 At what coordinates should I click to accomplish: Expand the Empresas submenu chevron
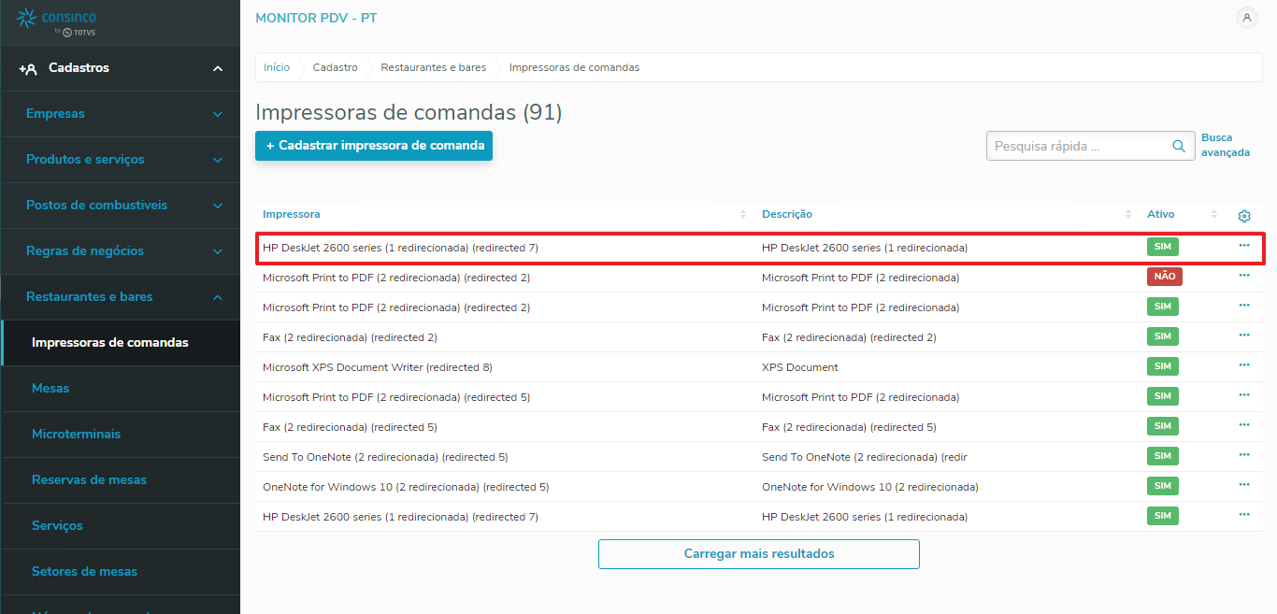pos(218,114)
